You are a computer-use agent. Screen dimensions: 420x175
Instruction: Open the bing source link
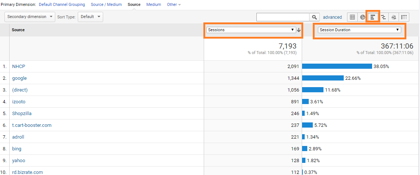[17, 149]
